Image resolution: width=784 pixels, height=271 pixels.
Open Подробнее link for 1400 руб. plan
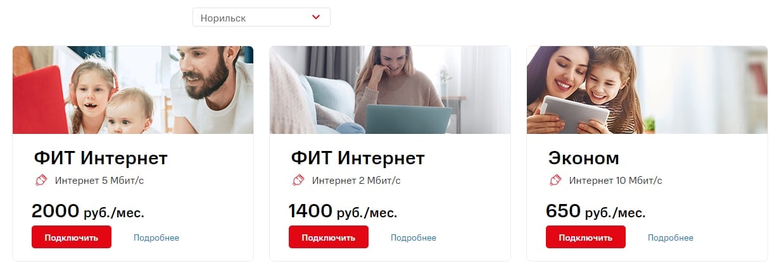tap(414, 238)
